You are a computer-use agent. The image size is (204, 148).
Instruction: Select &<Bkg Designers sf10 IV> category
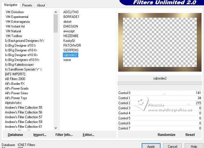click(x=22, y=60)
